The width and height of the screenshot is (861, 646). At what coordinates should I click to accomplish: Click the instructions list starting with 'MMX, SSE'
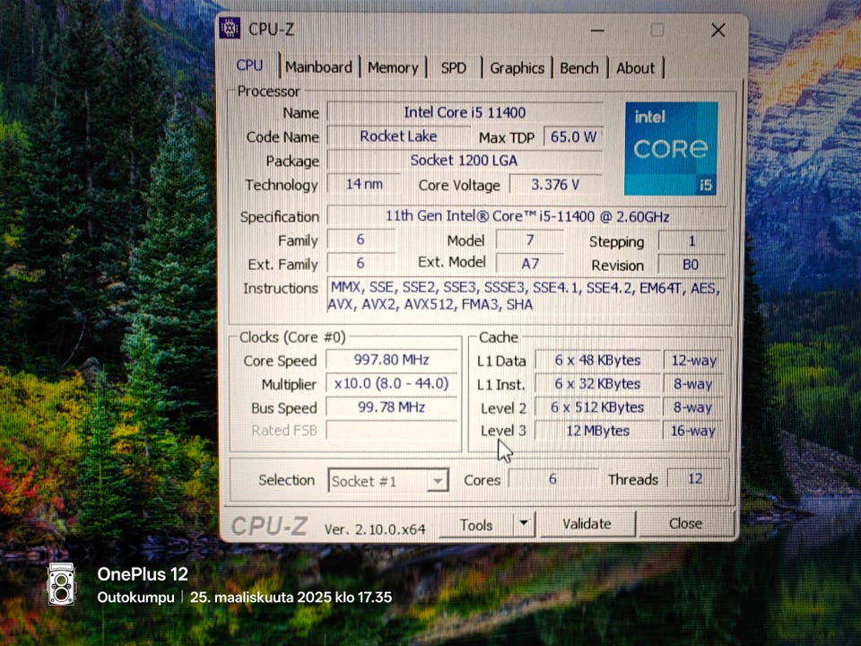click(526, 296)
